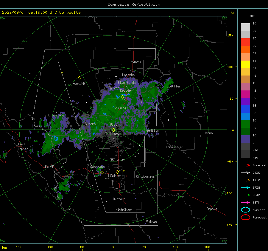Click the red forecast ellipse icon
Image resolution: width=268 pixels, height=251 pixels.
point(245,217)
